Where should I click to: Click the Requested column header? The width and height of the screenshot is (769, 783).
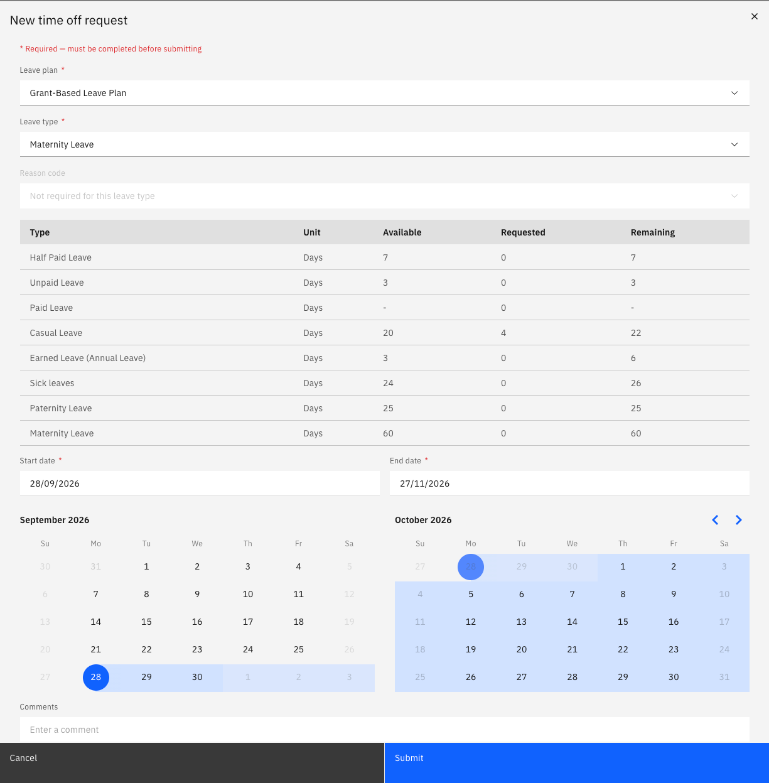[523, 232]
